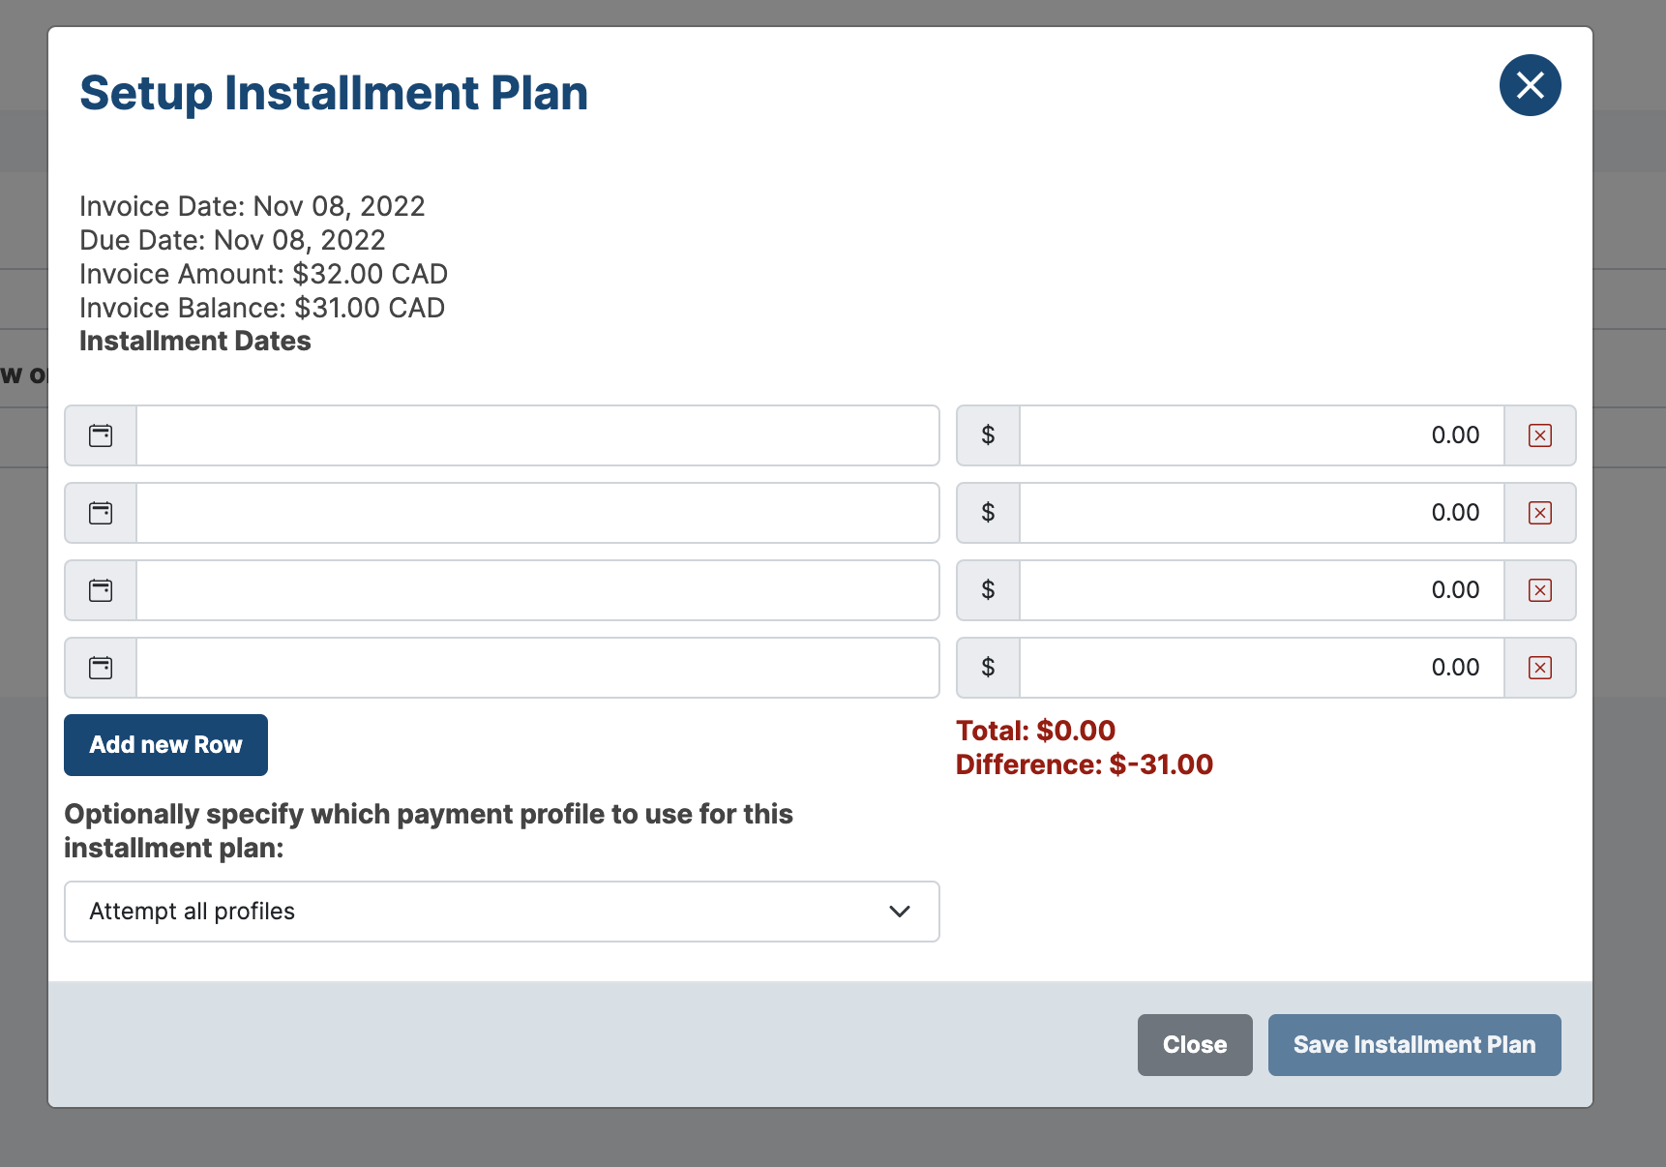Click the Add new Row button

click(165, 744)
